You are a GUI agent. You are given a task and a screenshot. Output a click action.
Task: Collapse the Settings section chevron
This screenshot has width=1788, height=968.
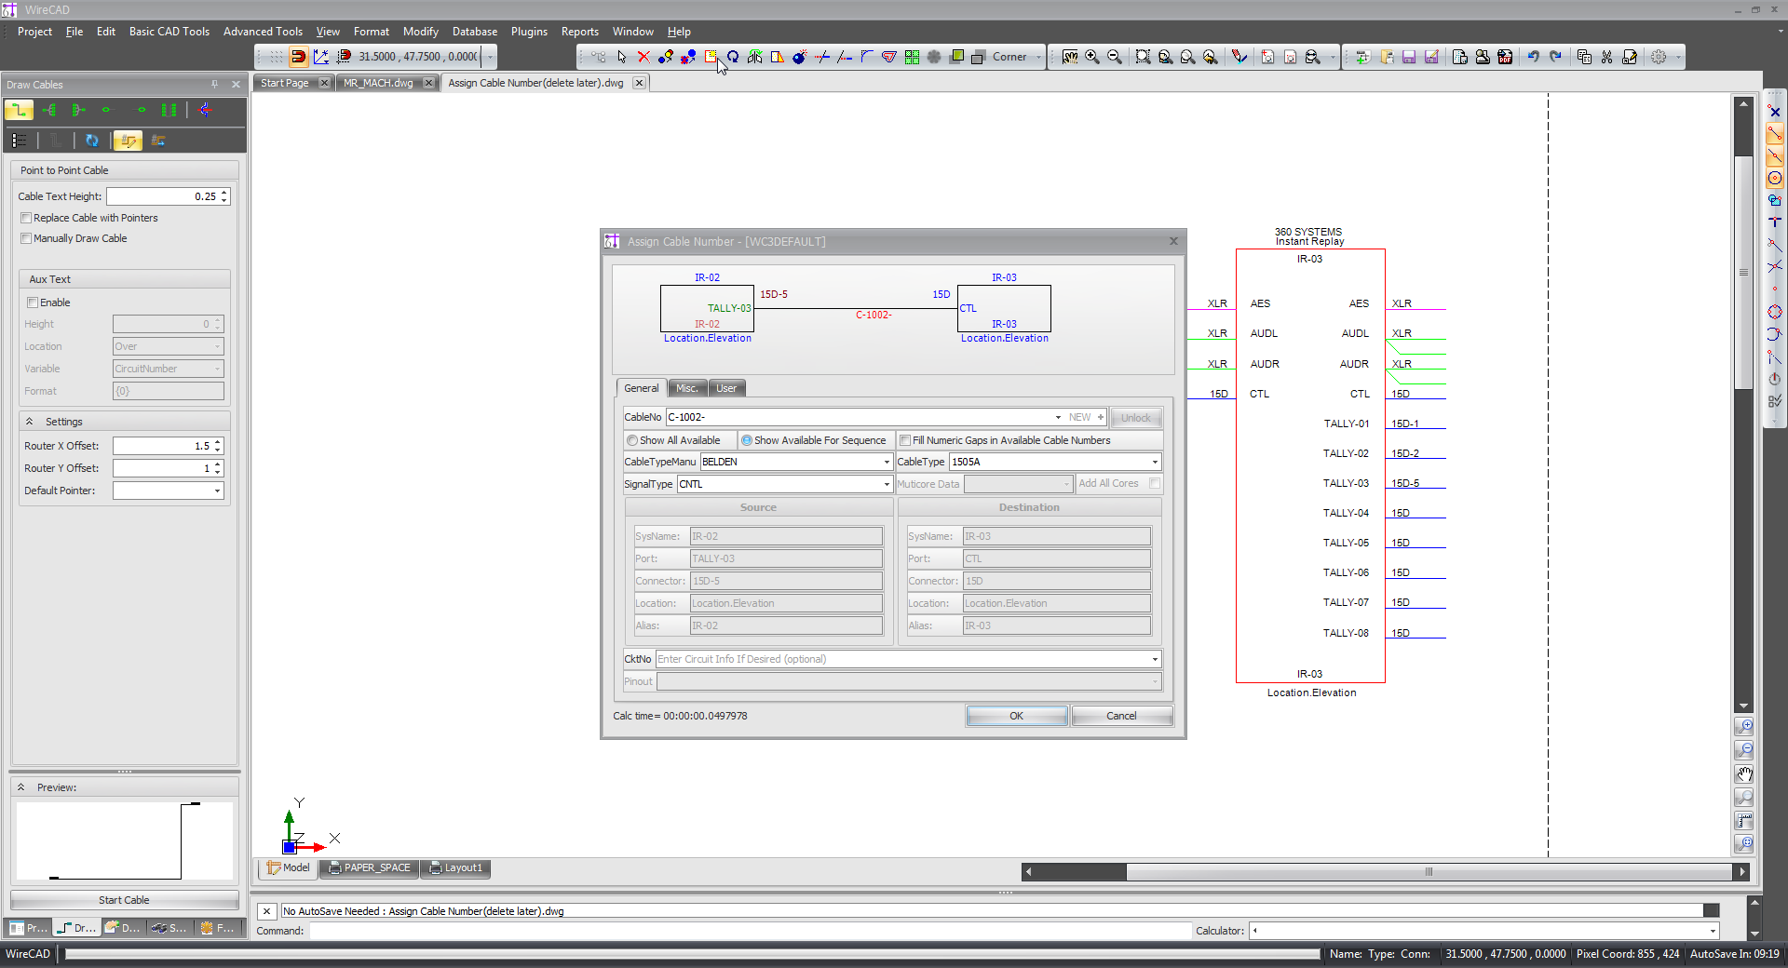[x=29, y=422]
